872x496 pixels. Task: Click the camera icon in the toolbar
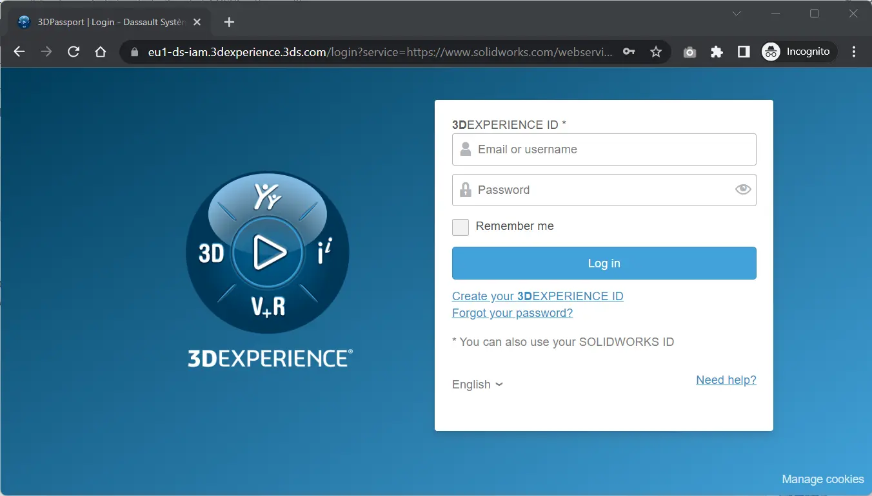coord(689,52)
